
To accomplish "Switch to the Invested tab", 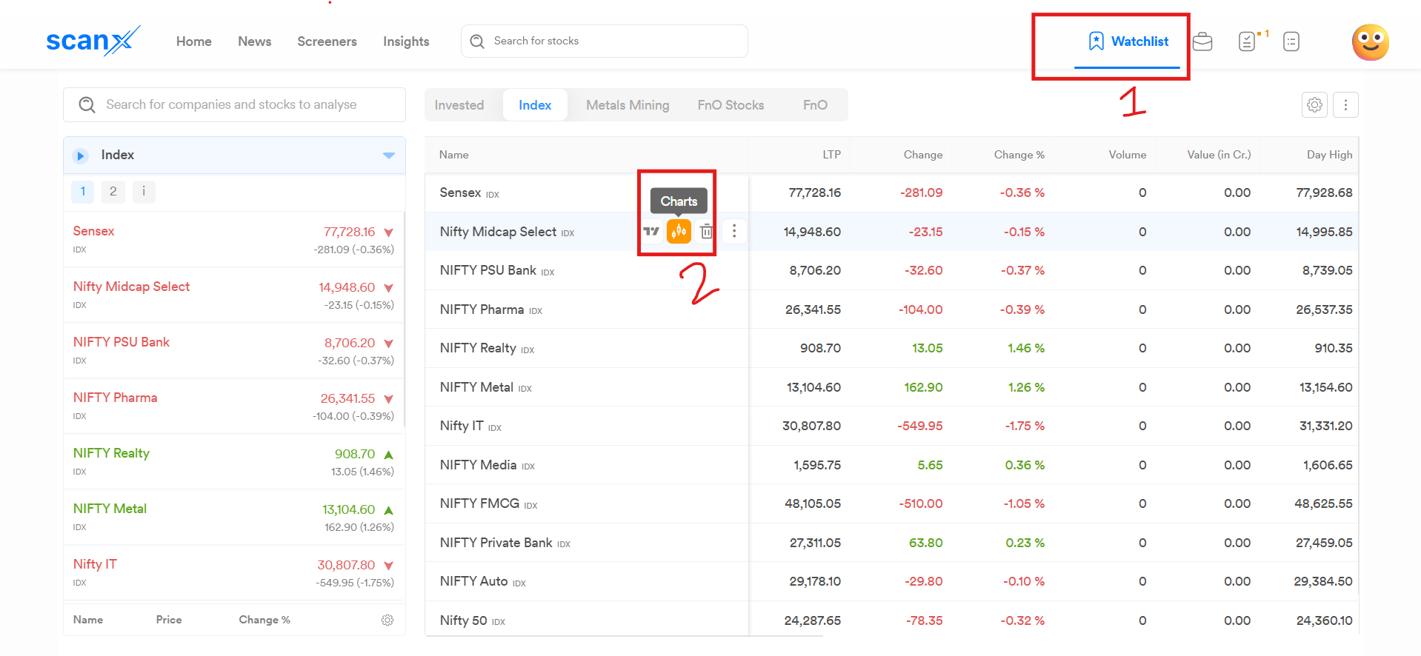I will [459, 105].
